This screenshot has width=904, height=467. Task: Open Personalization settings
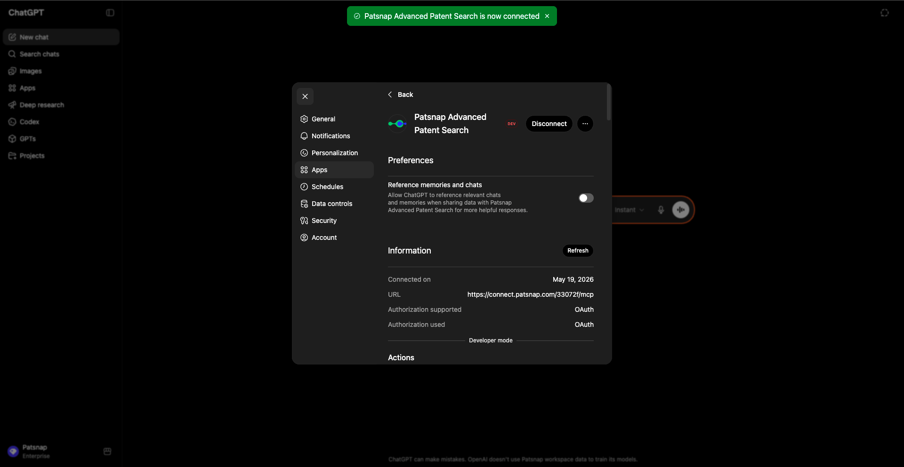(334, 153)
